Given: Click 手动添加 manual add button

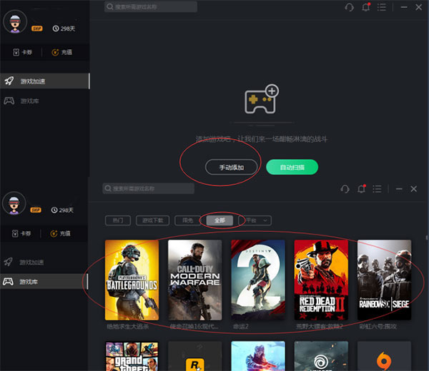Looking at the screenshot, I should point(231,167).
